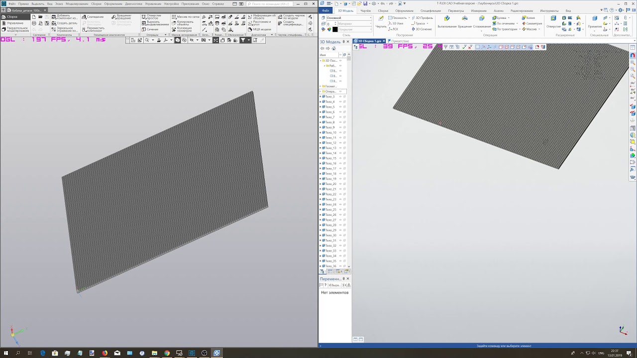Click ЛСК coordinate system tool in T-FLEX
The width and height of the screenshot is (637, 358).
tap(393, 29)
